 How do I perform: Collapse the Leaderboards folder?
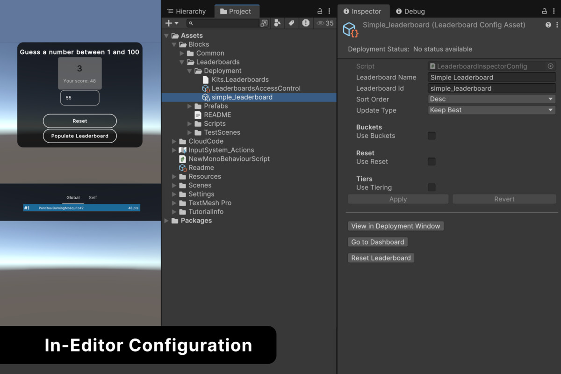182,62
